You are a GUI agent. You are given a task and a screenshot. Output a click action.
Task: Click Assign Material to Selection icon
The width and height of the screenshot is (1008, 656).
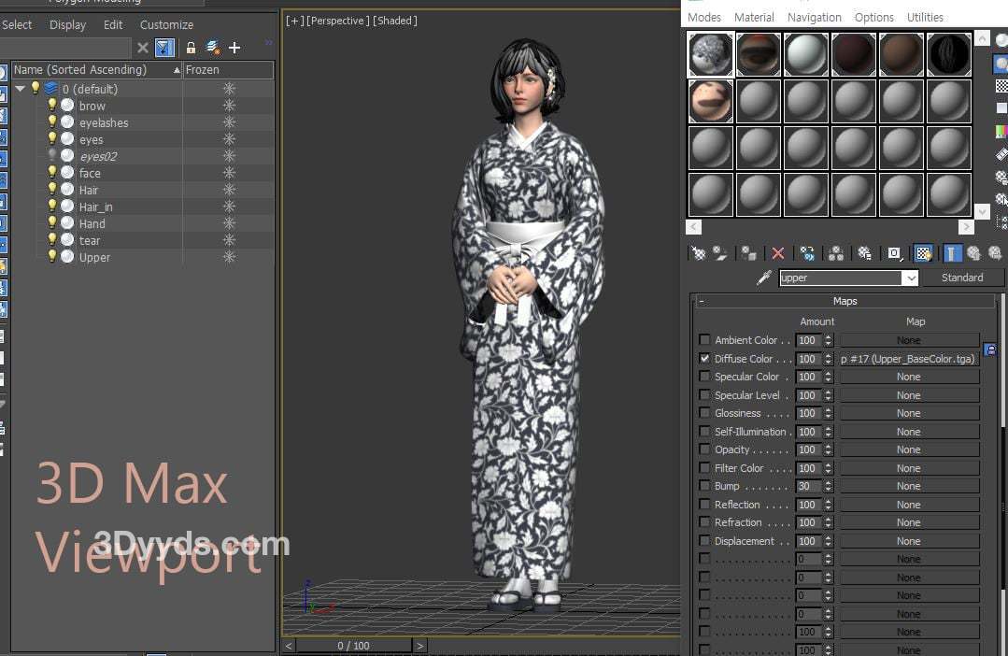[x=748, y=253]
